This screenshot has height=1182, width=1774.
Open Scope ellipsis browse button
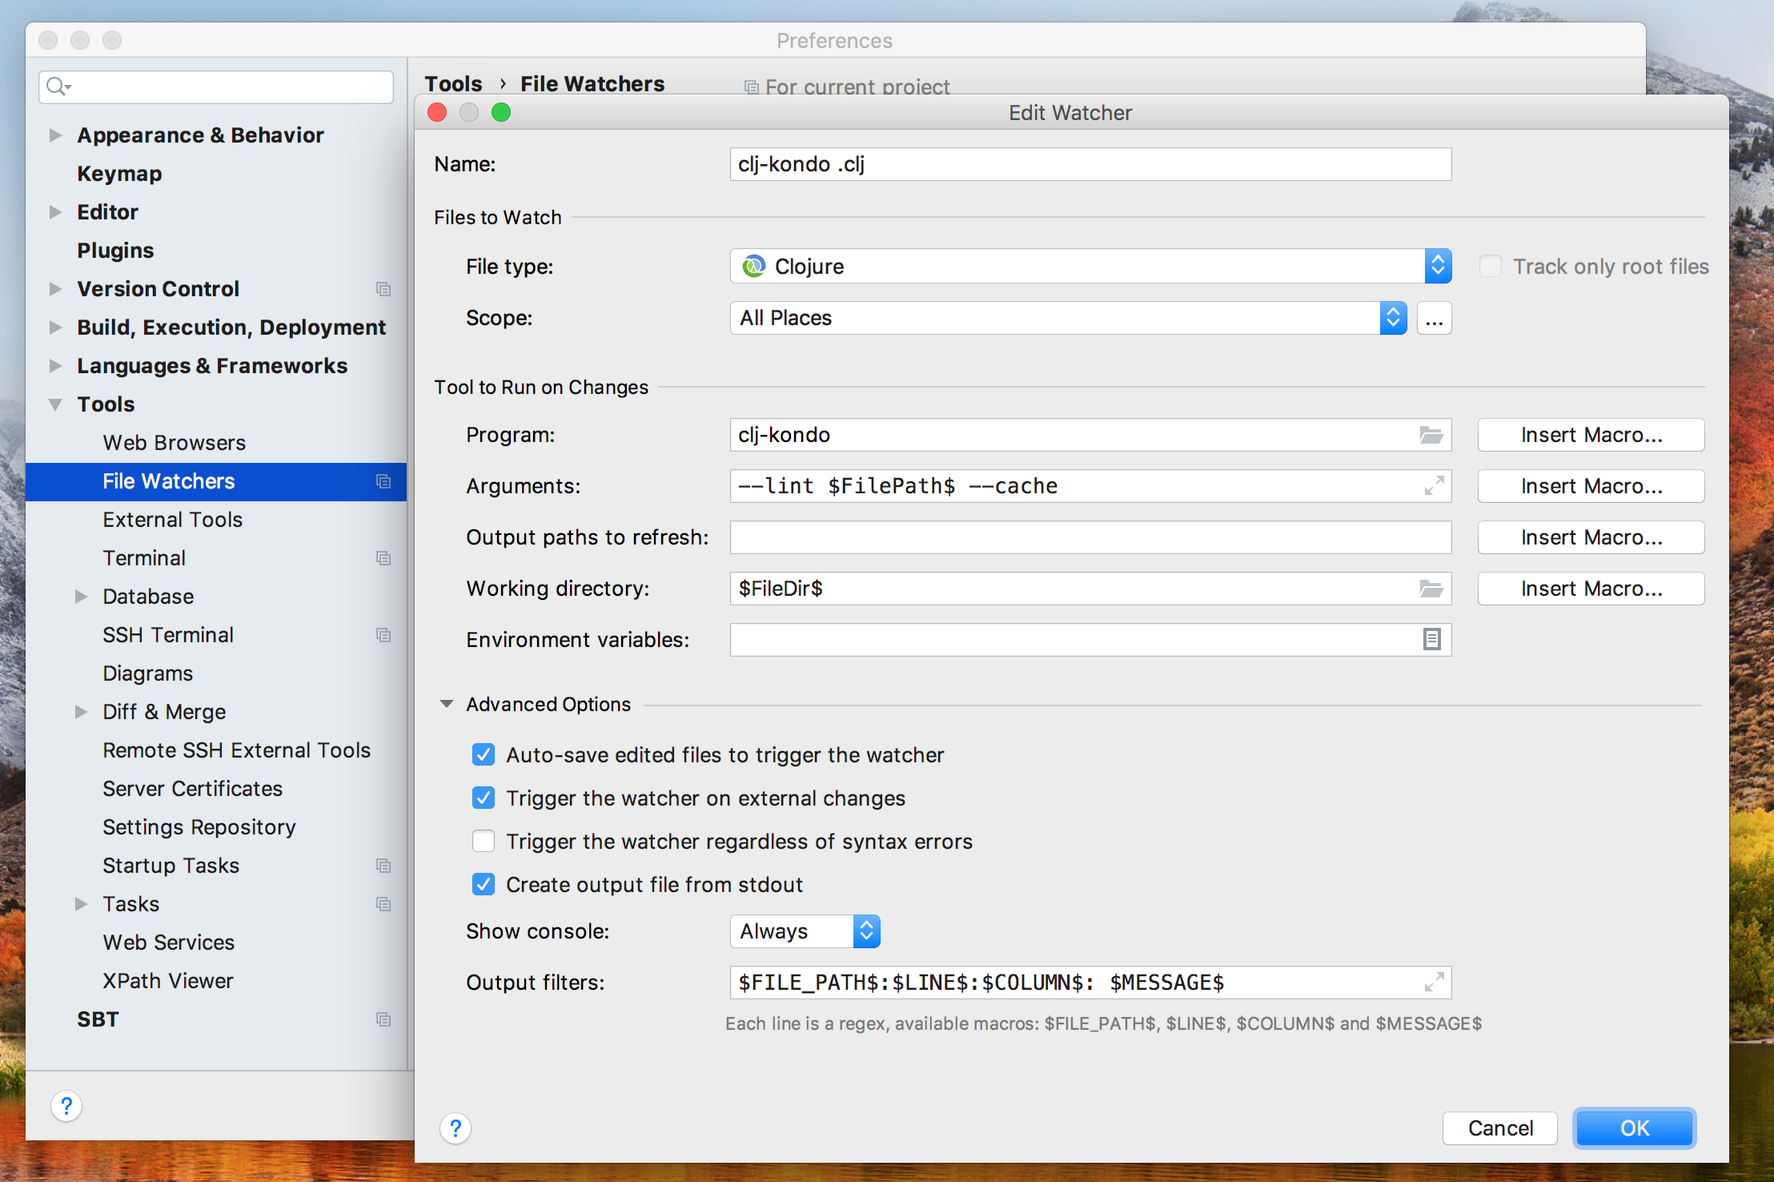(x=1433, y=318)
